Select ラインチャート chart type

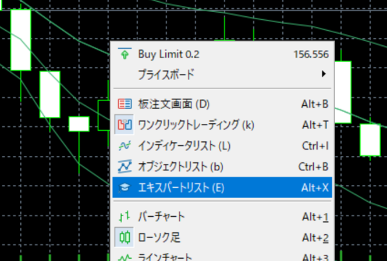point(165,256)
